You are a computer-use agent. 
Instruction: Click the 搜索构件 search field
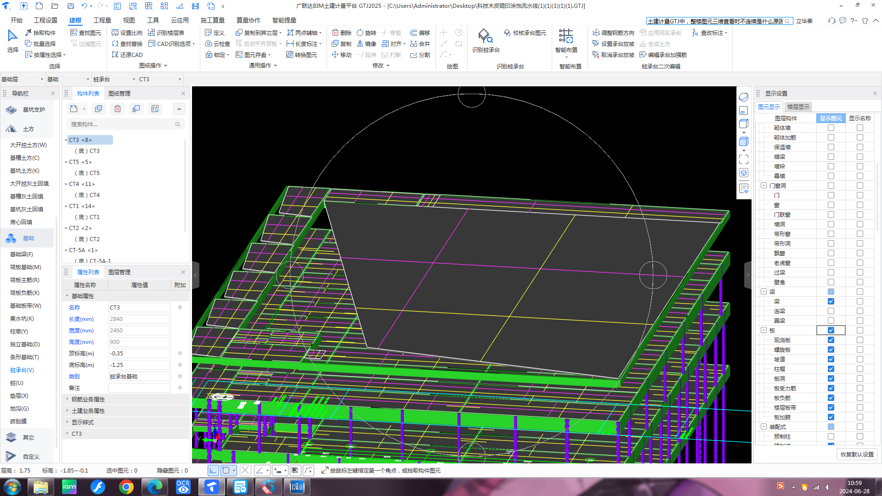click(x=125, y=124)
